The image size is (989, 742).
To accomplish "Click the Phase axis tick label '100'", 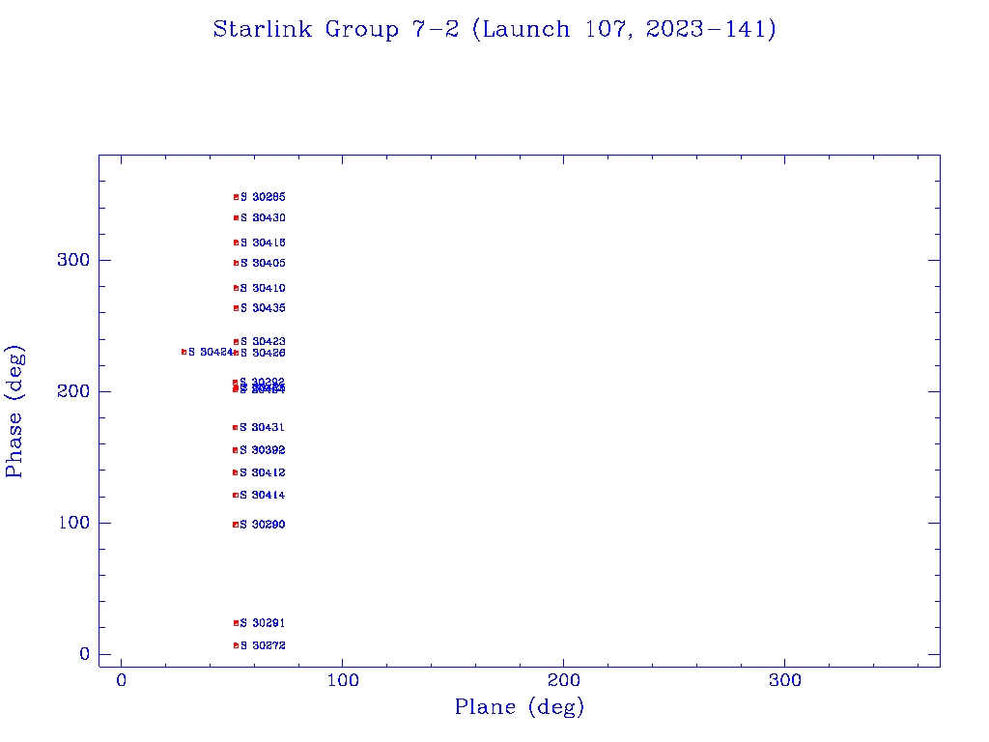I will (x=73, y=523).
